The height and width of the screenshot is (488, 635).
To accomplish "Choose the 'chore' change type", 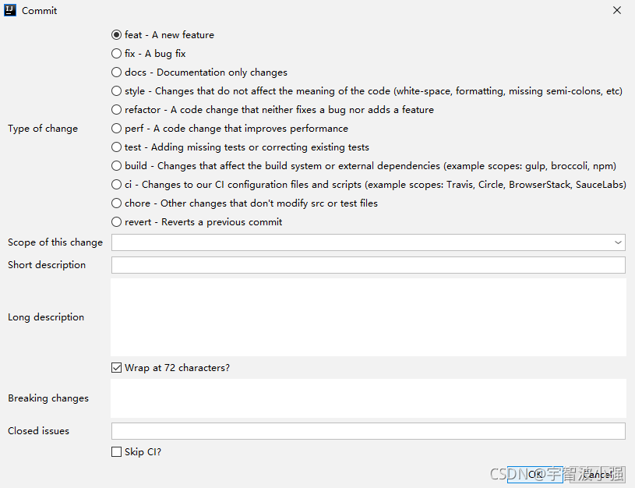I will pos(117,203).
